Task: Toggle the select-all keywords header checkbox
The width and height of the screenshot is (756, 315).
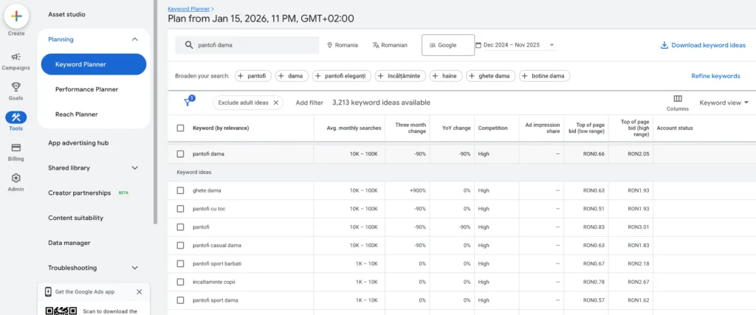Action: click(x=180, y=128)
